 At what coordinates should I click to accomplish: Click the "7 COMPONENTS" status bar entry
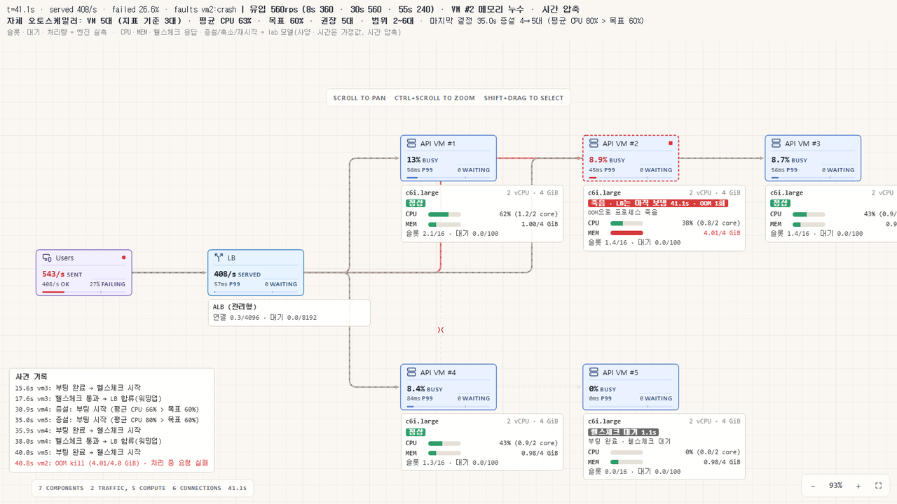pos(61,488)
